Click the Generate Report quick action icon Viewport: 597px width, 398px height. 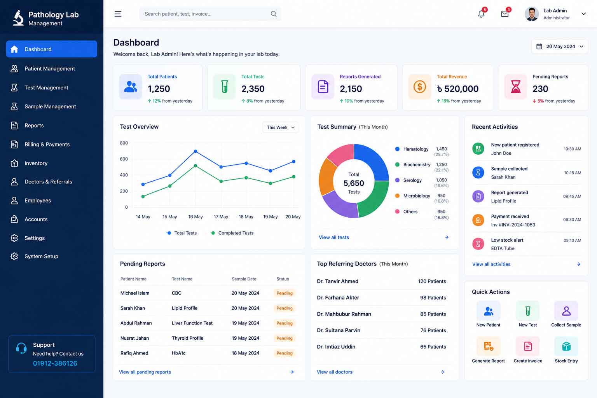coord(488,346)
